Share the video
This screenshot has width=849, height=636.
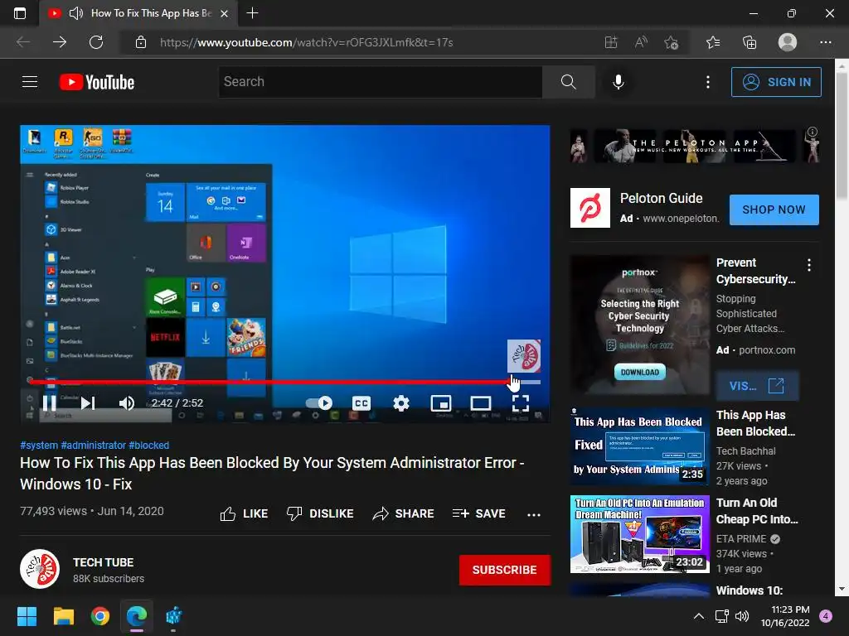pos(404,513)
